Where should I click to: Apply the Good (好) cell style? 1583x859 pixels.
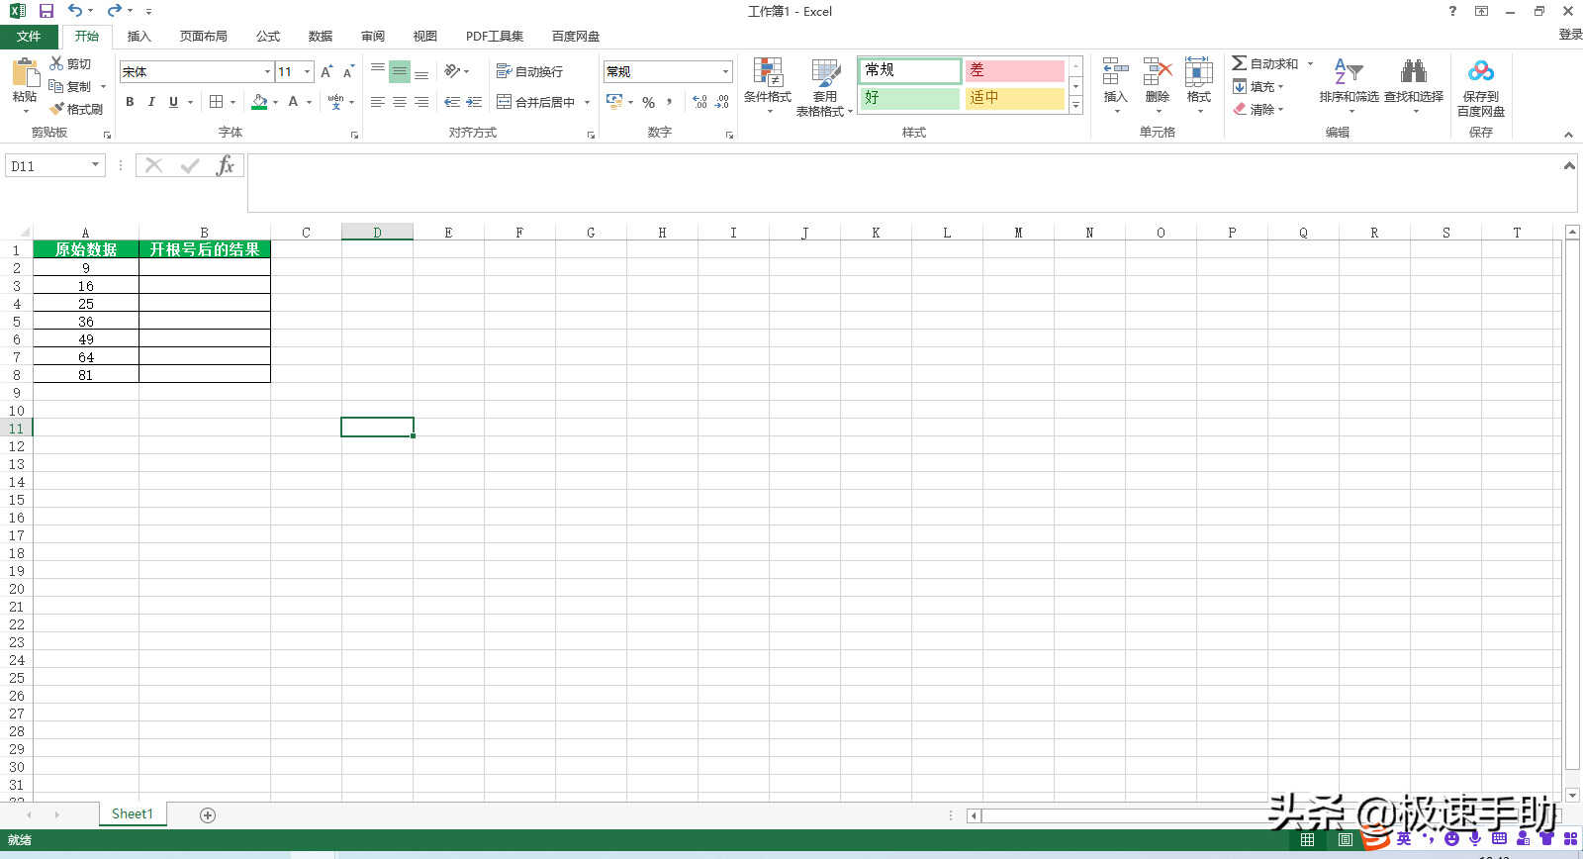click(x=910, y=98)
